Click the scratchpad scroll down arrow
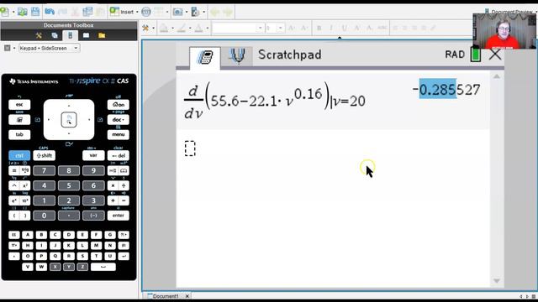 [497, 281]
